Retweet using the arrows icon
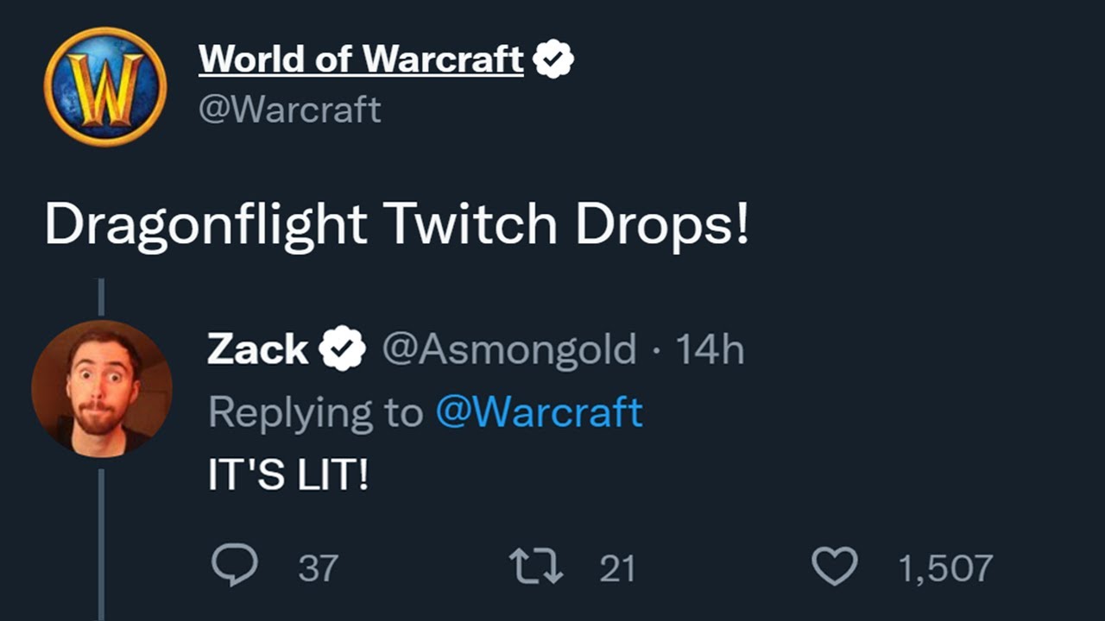 coord(534,567)
